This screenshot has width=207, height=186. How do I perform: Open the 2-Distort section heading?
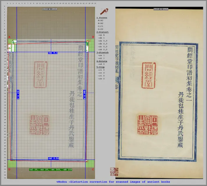pos(102,32)
